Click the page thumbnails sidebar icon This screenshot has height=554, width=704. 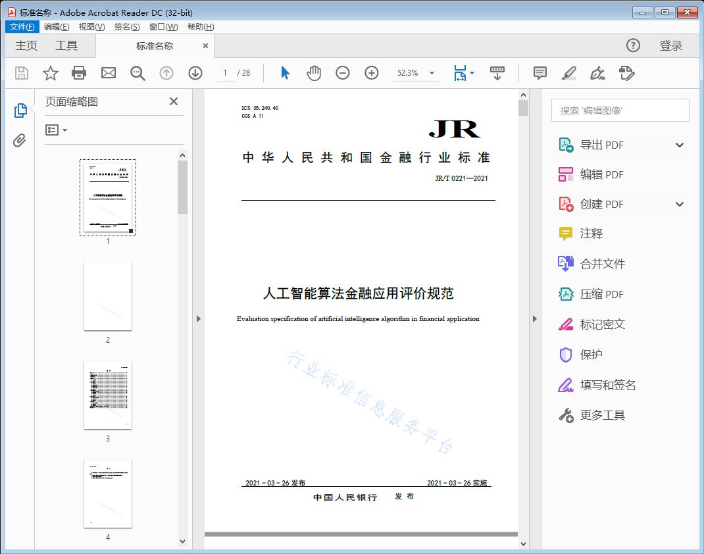20,111
